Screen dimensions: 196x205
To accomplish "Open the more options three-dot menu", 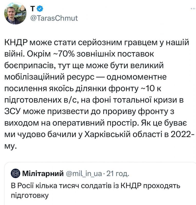I will 192,9.
